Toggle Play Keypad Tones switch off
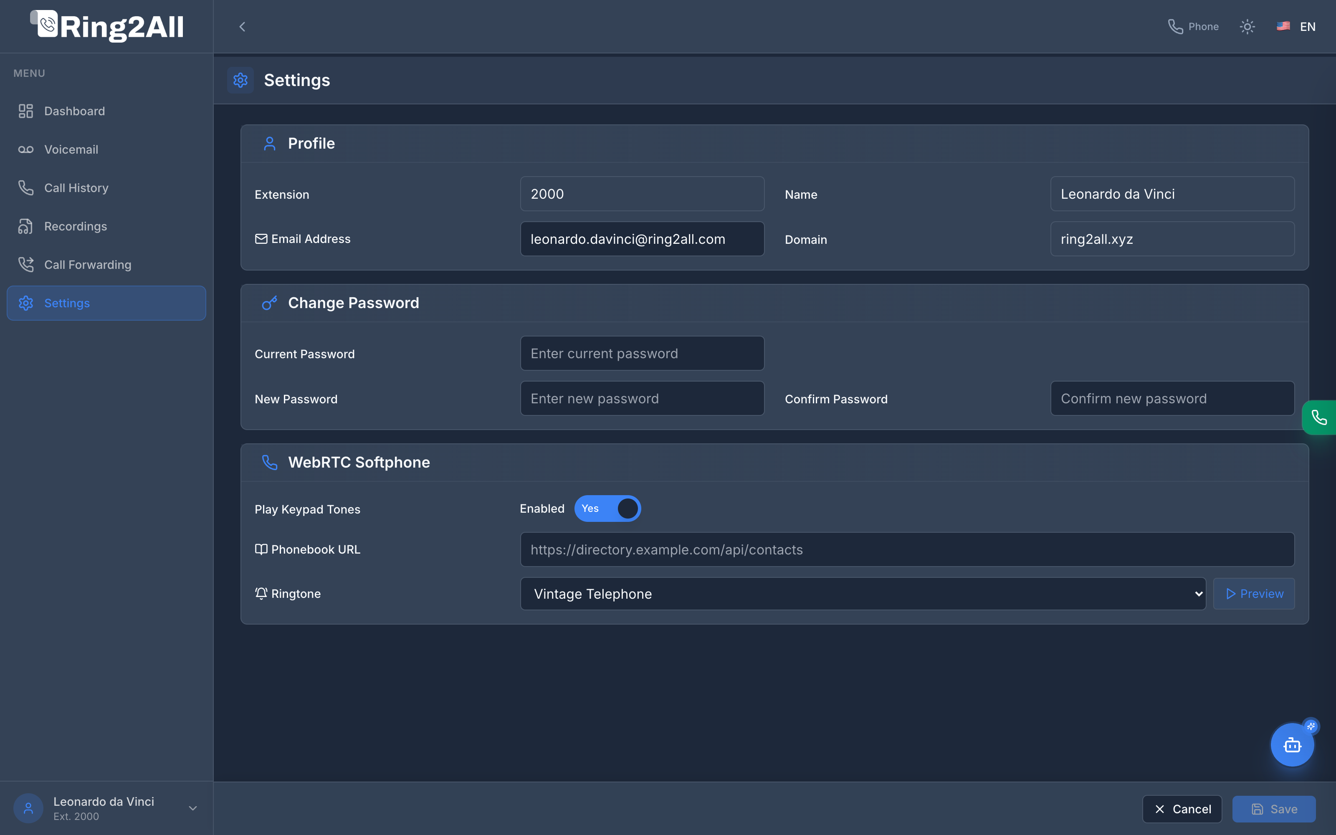 tap(607, 509)
